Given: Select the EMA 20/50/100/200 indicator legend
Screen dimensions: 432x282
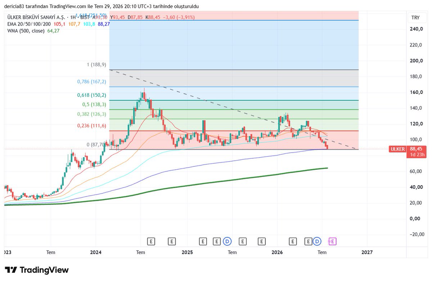Looking at the screenshot, I should tap(29, 24).
